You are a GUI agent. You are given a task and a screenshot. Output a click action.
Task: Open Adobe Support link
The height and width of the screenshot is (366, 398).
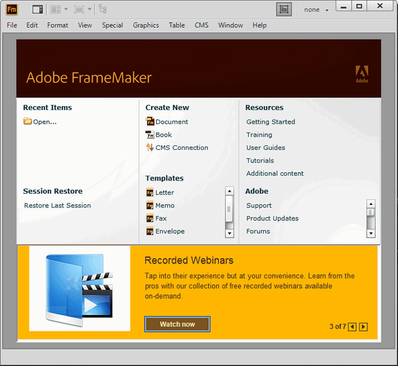(259, 206)
